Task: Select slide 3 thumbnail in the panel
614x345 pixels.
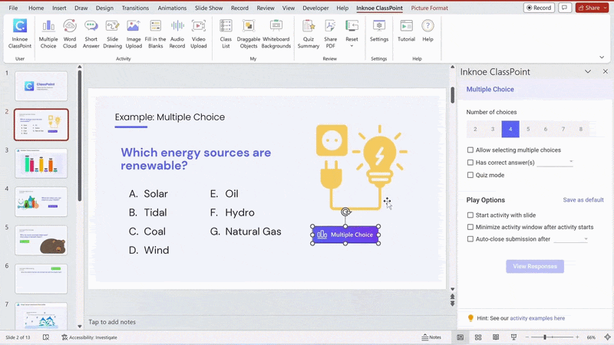Action: (x=41, y=163)
